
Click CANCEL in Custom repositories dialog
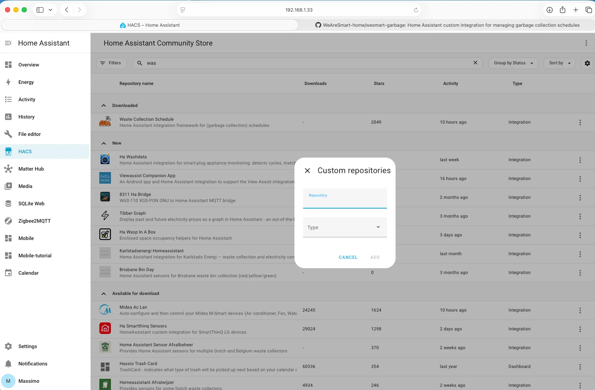tap(348, 257)
